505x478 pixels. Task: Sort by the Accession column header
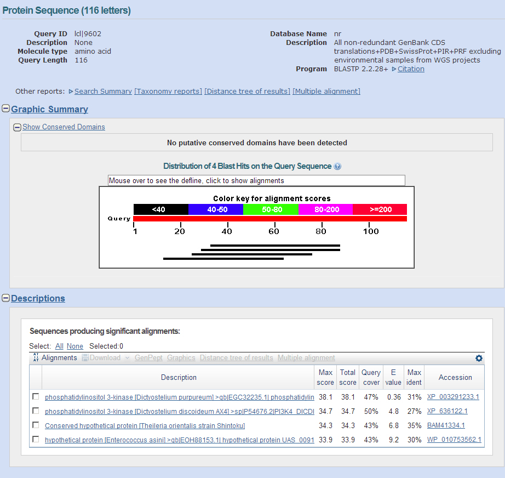pyautogui.click(x=455, y=378)
